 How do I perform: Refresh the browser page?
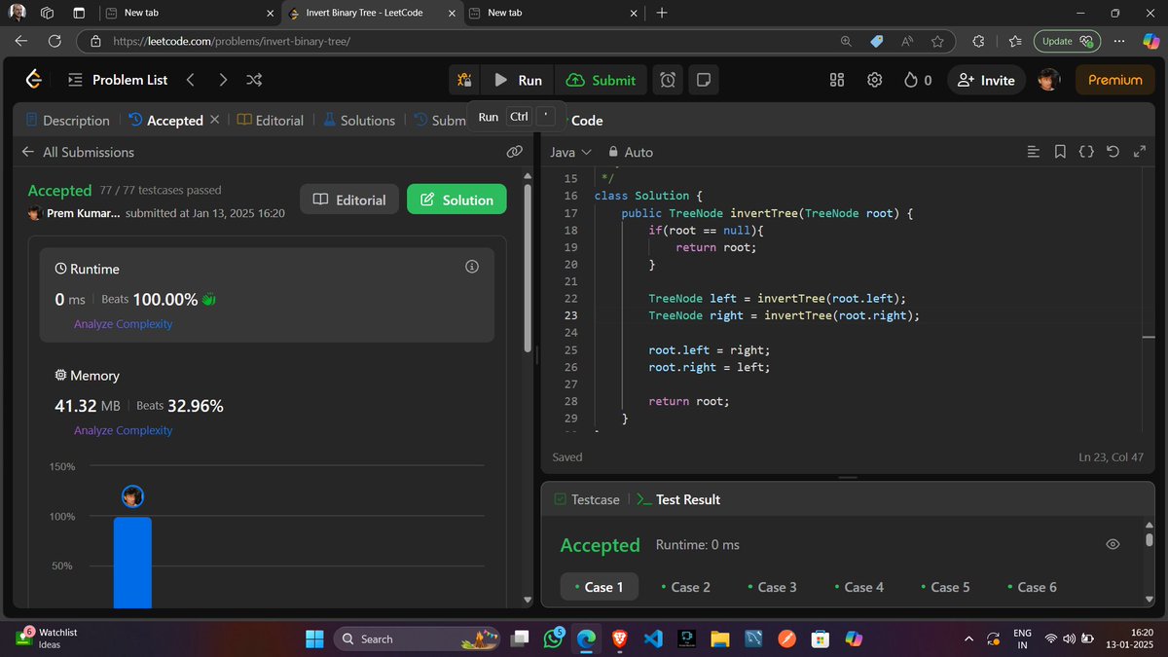(x=55, y=41)
